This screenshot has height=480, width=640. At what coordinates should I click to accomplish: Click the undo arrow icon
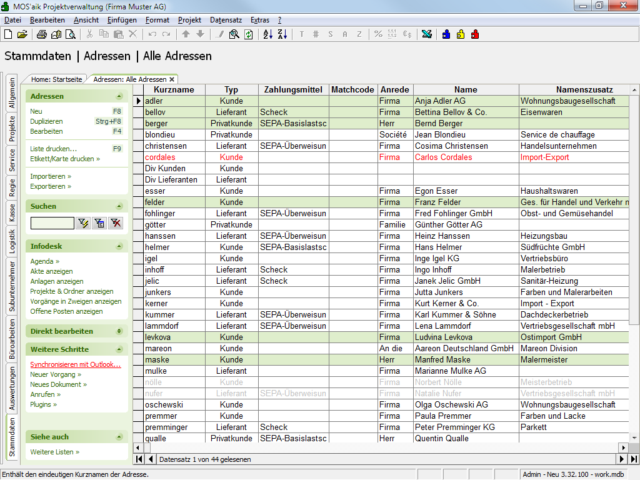click(152, 35)
